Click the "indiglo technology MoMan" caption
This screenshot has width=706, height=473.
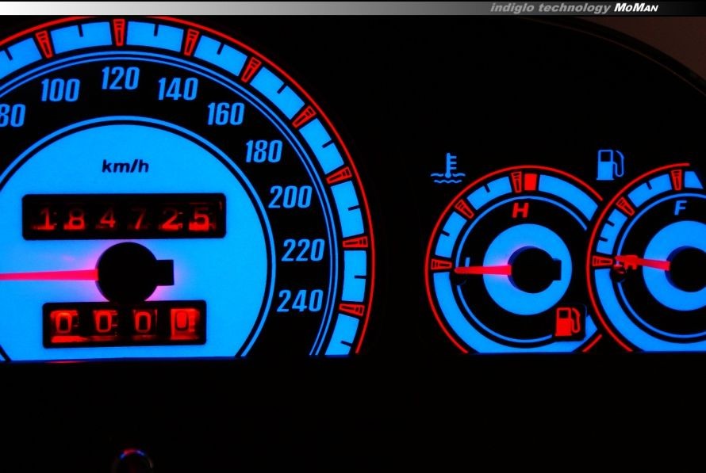574,8
